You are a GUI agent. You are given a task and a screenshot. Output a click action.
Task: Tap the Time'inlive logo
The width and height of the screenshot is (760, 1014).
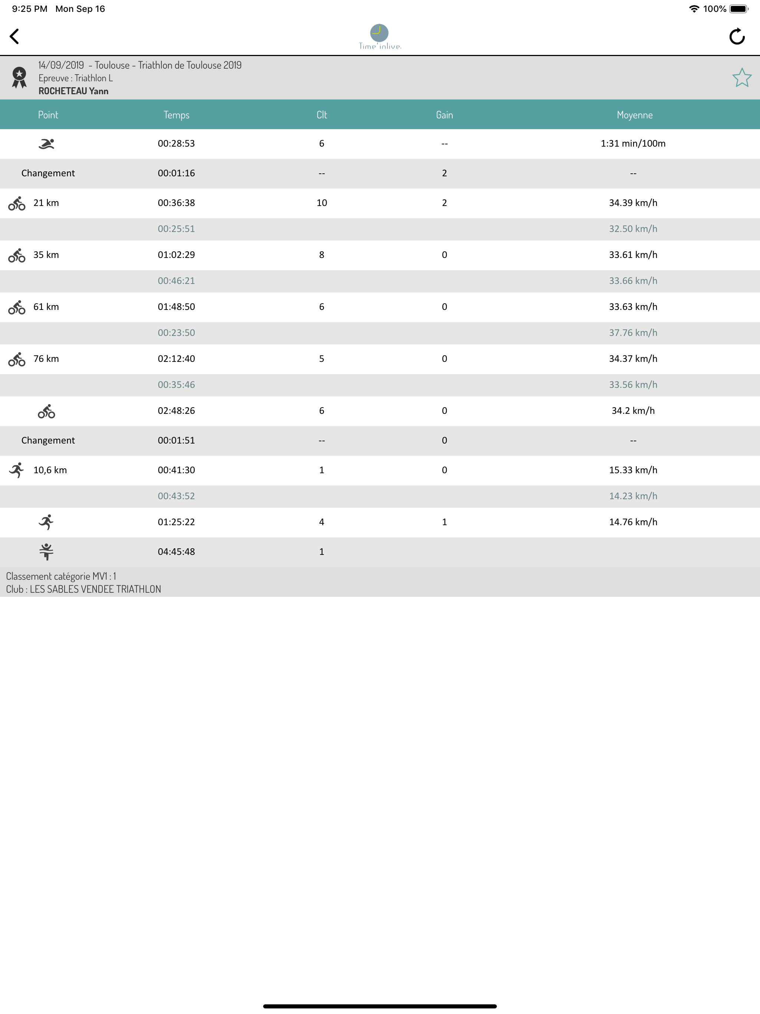pyautogui.click(x=380, y=37)
